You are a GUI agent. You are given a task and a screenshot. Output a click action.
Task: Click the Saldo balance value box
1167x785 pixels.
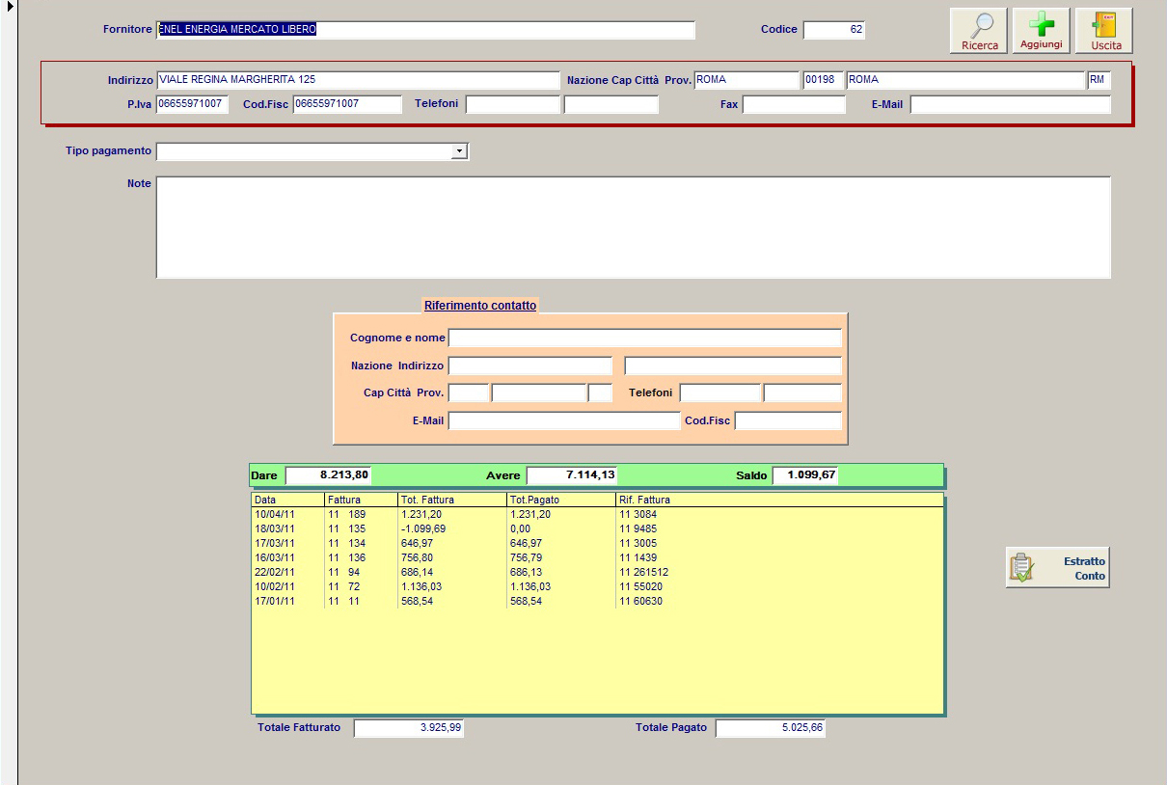pyautogui.click(x=804, y=475)
